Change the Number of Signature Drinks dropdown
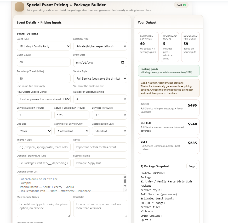Screen dimensions: 228x223 coord(100,99)
